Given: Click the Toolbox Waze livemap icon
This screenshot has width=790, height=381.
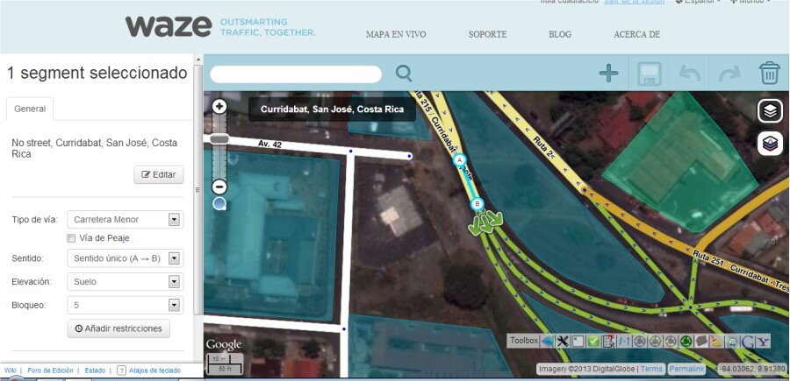Looking at the screenshot, I should (x=732, y=342).
